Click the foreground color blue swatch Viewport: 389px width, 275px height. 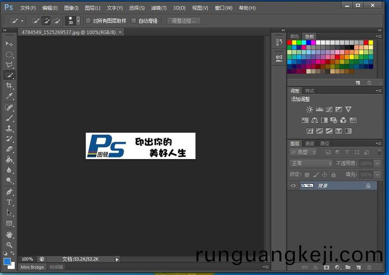[x=7, y=261]
